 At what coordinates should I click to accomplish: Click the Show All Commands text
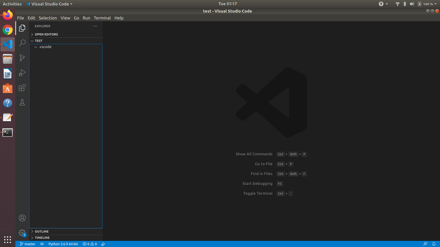[254, 154]
